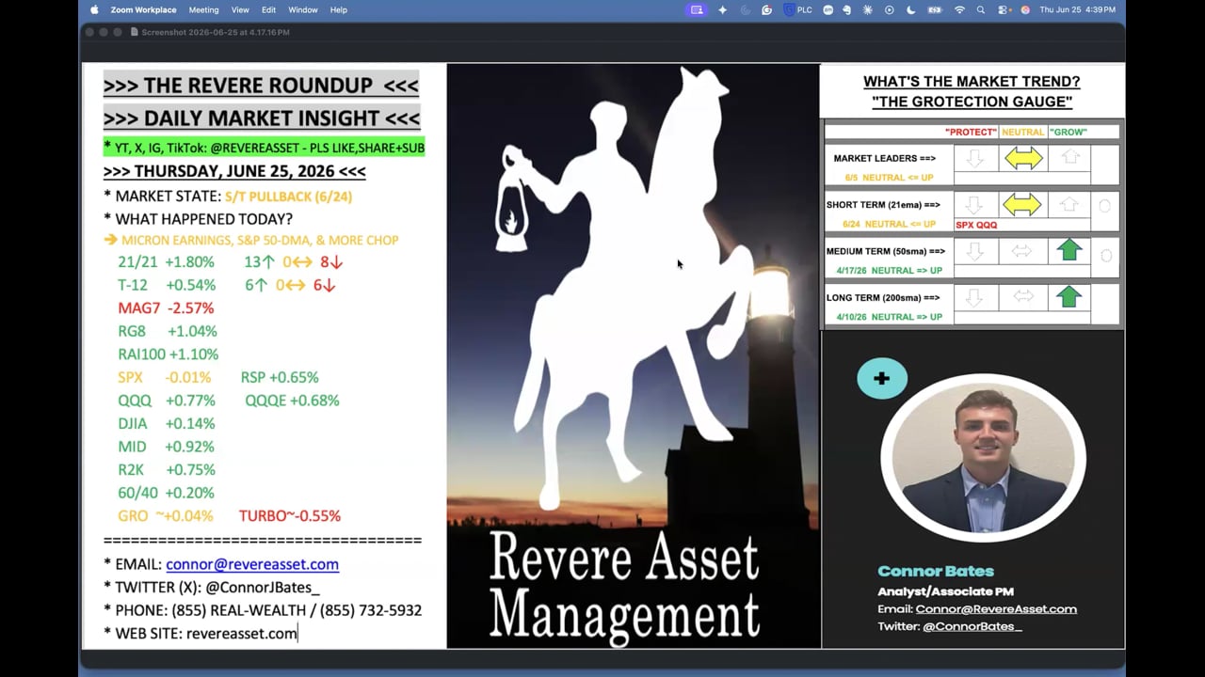Open the Wi-Fi status menu
This screenshot has width=1205, height=677.
pos(959,9)
